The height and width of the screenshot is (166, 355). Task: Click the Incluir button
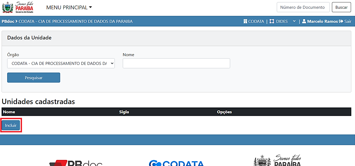click(11, 125)
